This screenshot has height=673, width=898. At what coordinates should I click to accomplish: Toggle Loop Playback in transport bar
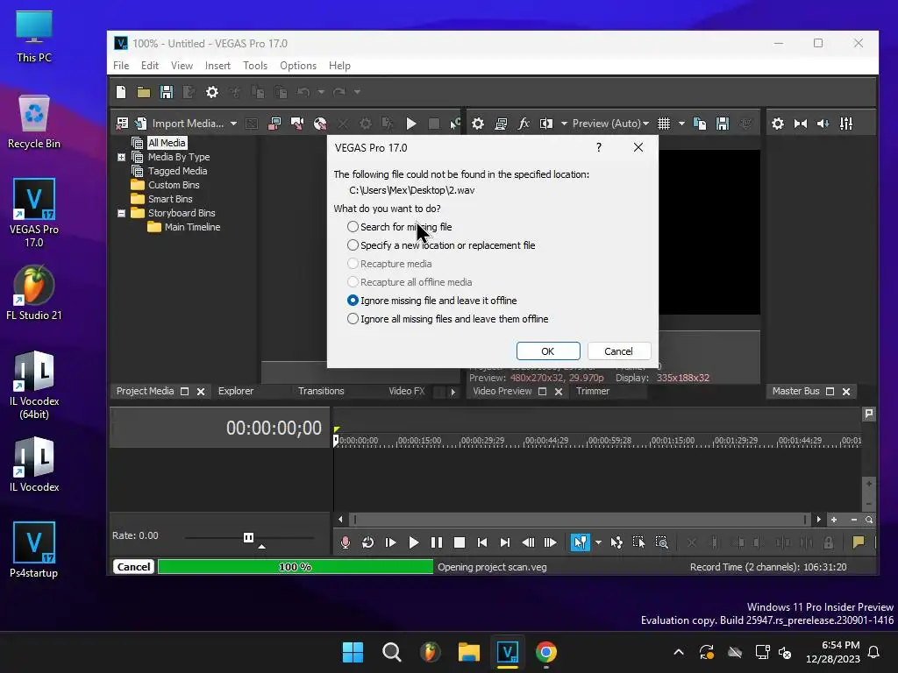click(x=367, y=542)
